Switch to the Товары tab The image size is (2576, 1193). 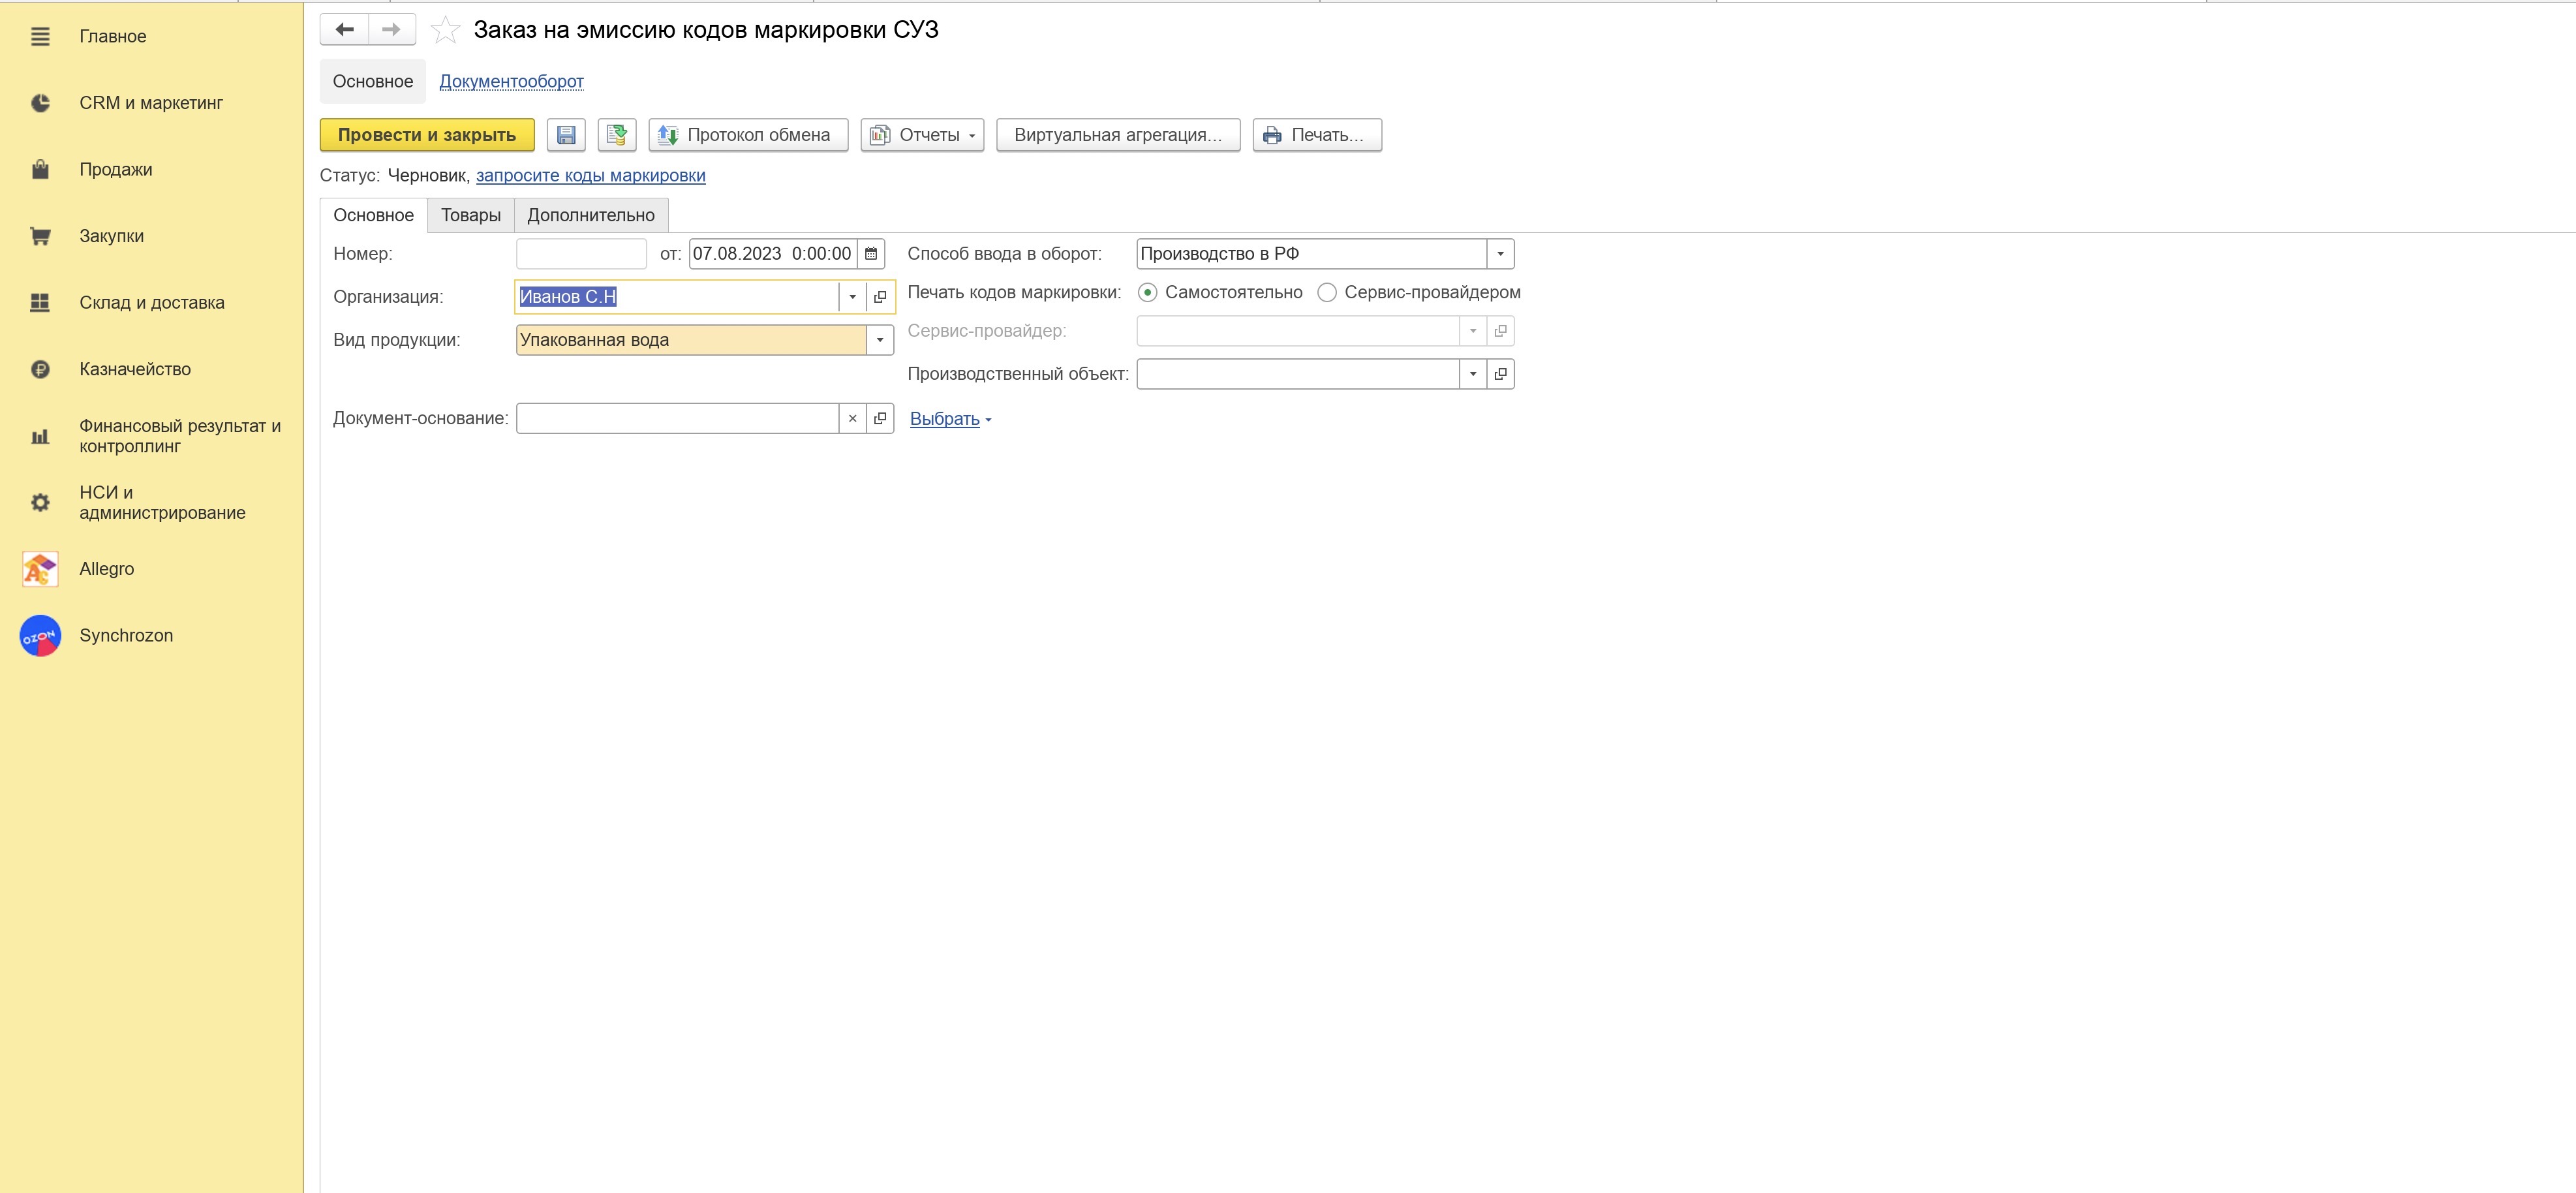tap(471, 216)
